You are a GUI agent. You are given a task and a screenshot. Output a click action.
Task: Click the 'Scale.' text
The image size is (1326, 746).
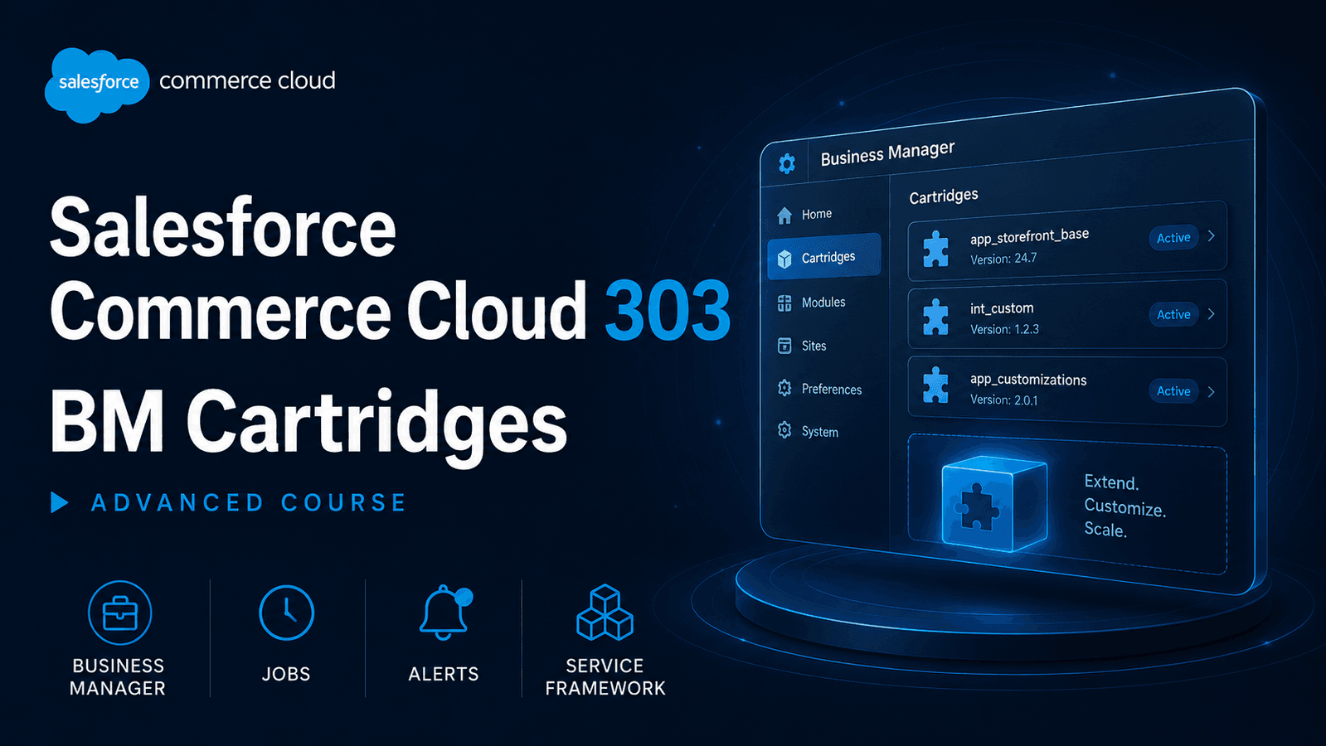click(1105, 530)
